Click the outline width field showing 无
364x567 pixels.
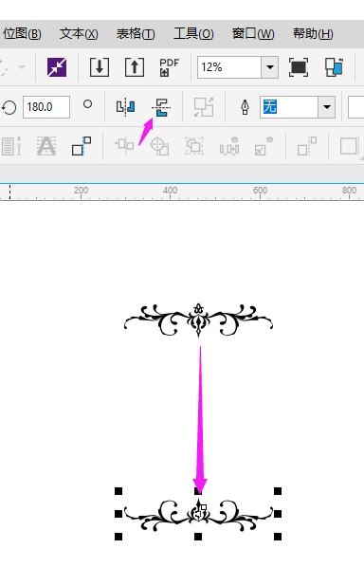point(289,107)
